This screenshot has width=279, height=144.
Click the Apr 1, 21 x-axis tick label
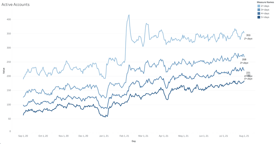tap(164, 136)
